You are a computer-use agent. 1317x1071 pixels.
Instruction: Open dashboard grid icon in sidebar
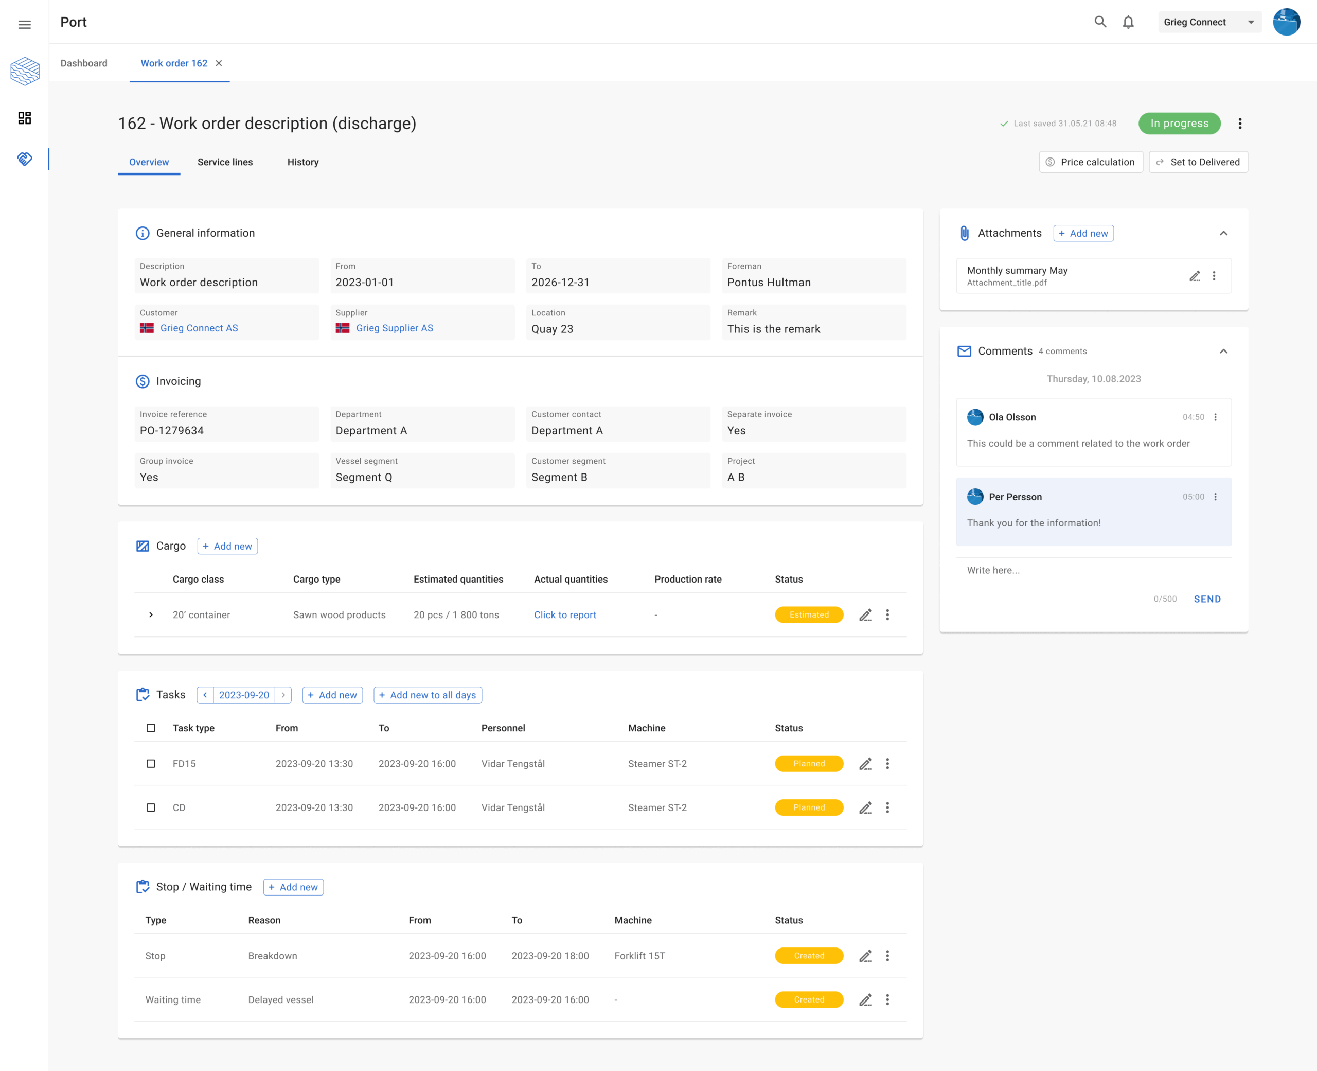(25, 118)
